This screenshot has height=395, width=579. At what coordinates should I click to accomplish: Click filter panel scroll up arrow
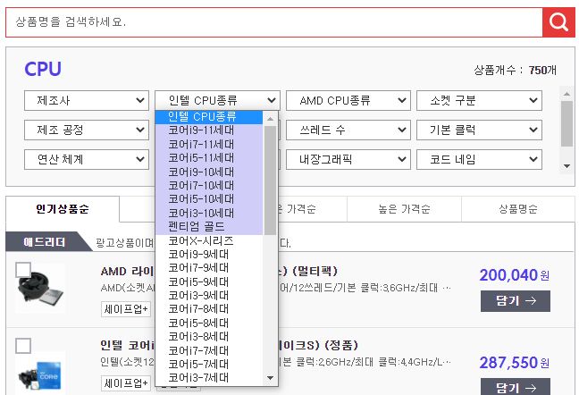(566, 94)
